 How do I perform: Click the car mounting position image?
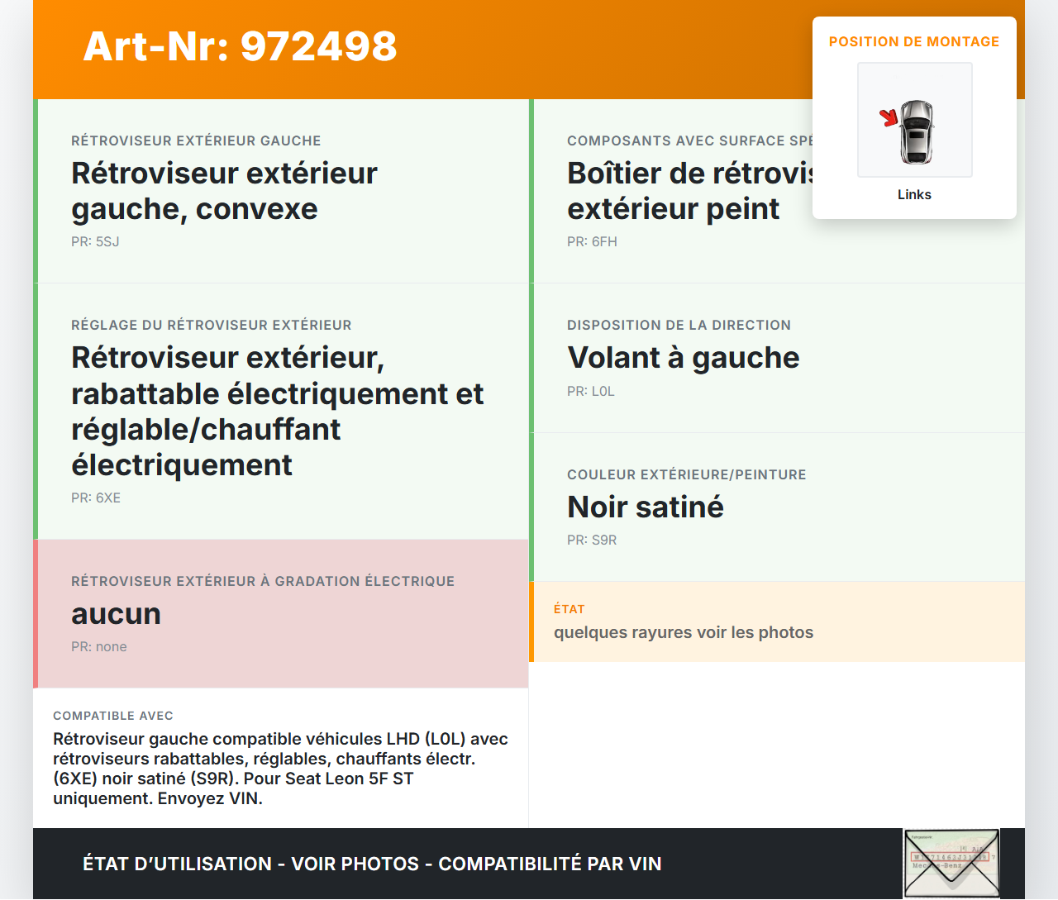click(915, 120)
